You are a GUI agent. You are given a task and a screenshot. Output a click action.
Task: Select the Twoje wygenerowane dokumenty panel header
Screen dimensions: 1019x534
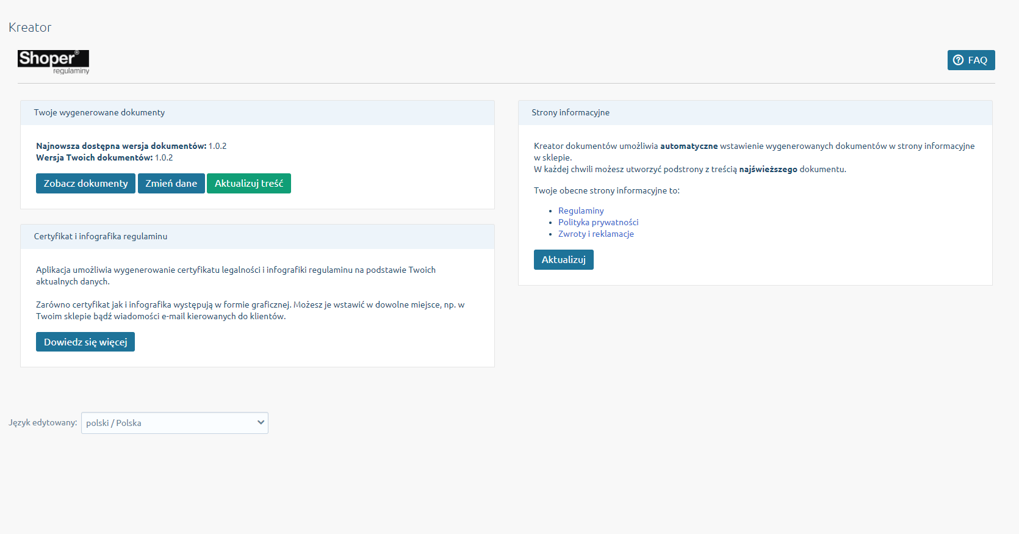pyautogui.click(x=257, y=112)
